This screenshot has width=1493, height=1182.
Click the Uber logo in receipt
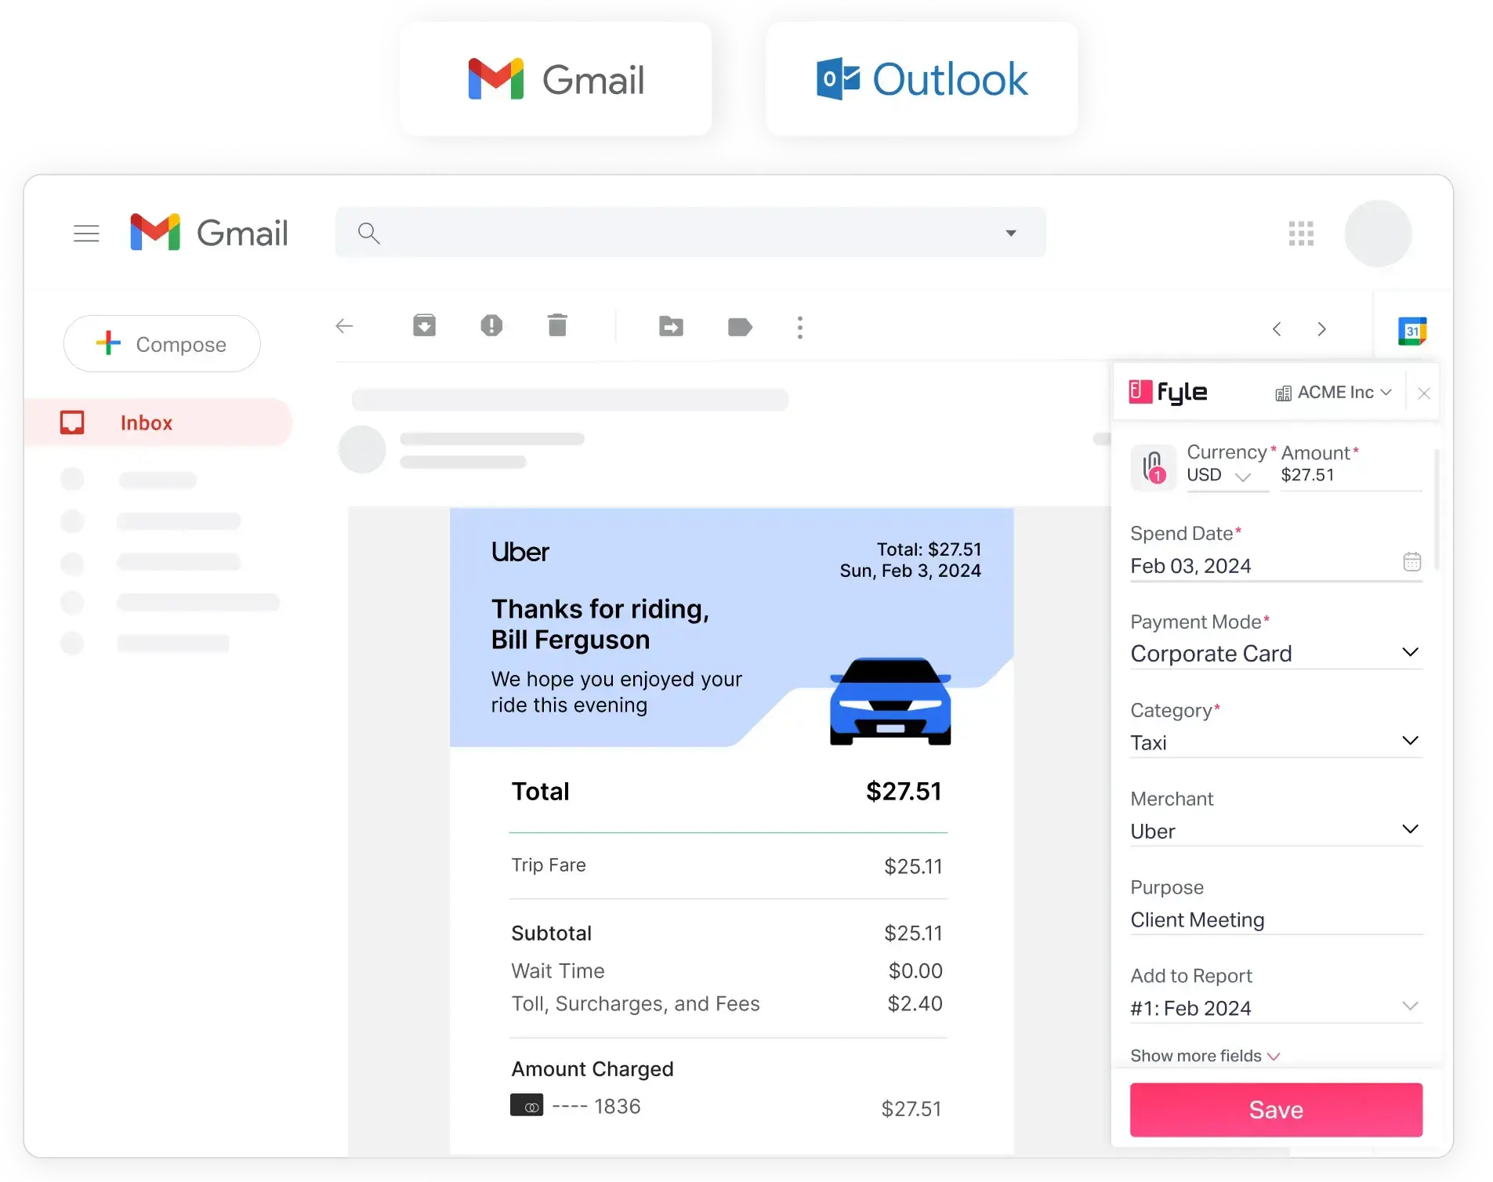(x=520, y=553)
